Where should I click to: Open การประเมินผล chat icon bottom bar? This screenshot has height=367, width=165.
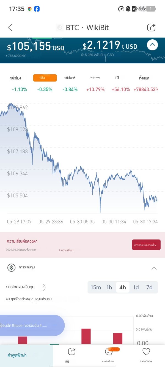coord(108,352)
